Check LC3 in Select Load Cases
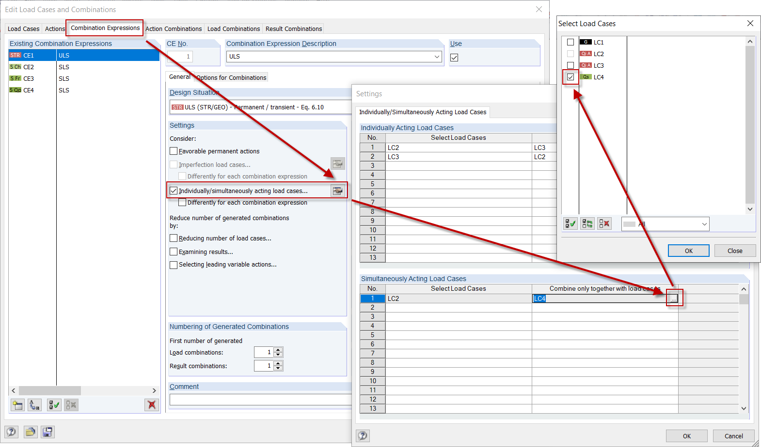Screen dimensions: 761x447 pyautogui.click(x=571, y=65)
